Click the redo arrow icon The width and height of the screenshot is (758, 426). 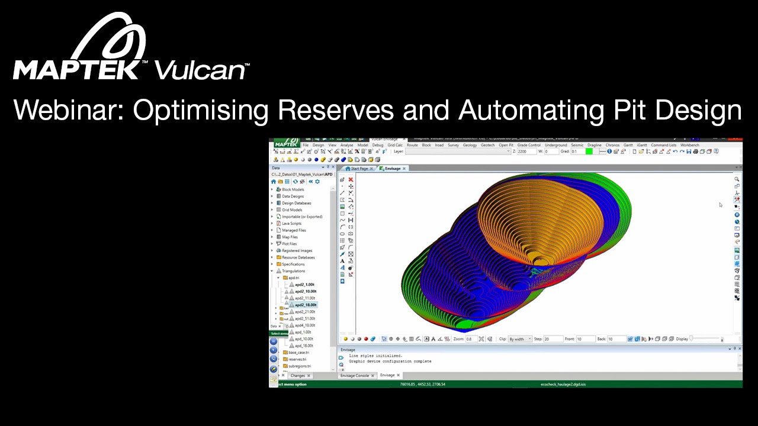click(682, 151)
